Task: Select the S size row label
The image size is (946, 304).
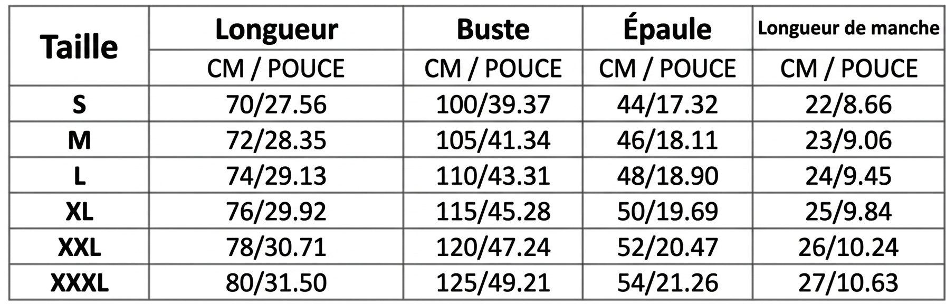Action: (79, 104)
